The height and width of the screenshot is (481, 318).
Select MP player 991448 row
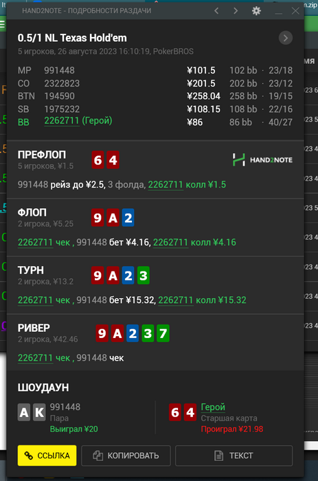tap(155, 70)
